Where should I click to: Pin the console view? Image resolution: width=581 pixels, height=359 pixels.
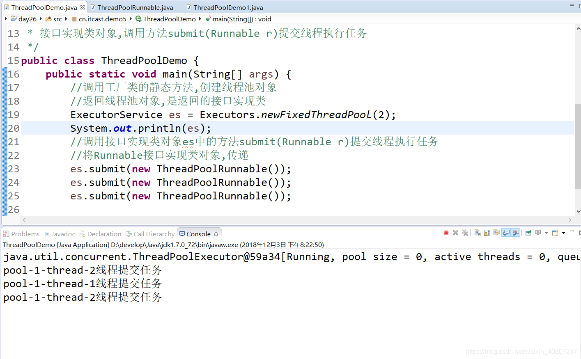(528, 233)
